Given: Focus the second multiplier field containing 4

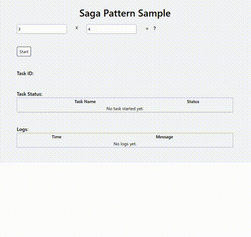Looking at the screenshot, I should pyautogui.click(x=111, y=29).
